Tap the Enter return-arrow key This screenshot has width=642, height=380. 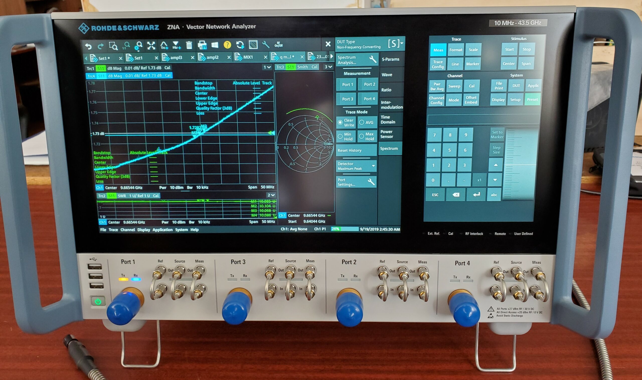(476, 195)
